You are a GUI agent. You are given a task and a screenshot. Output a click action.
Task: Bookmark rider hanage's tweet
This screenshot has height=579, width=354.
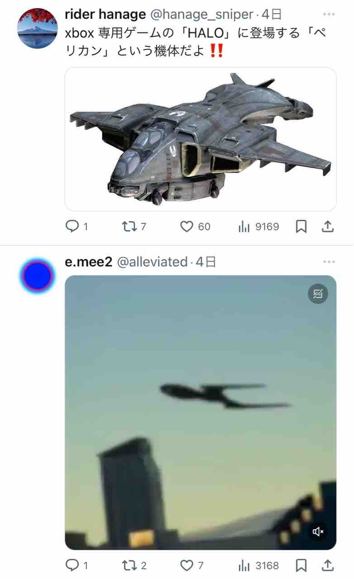(301, 227)
